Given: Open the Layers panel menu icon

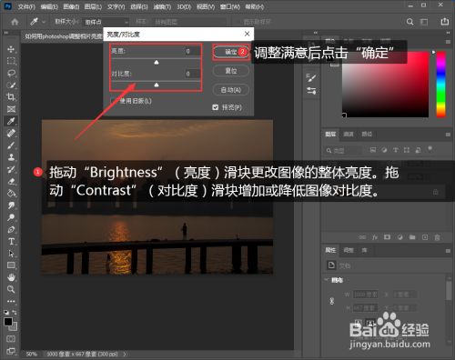Looking at the screenshot, I should pos(448,135).
